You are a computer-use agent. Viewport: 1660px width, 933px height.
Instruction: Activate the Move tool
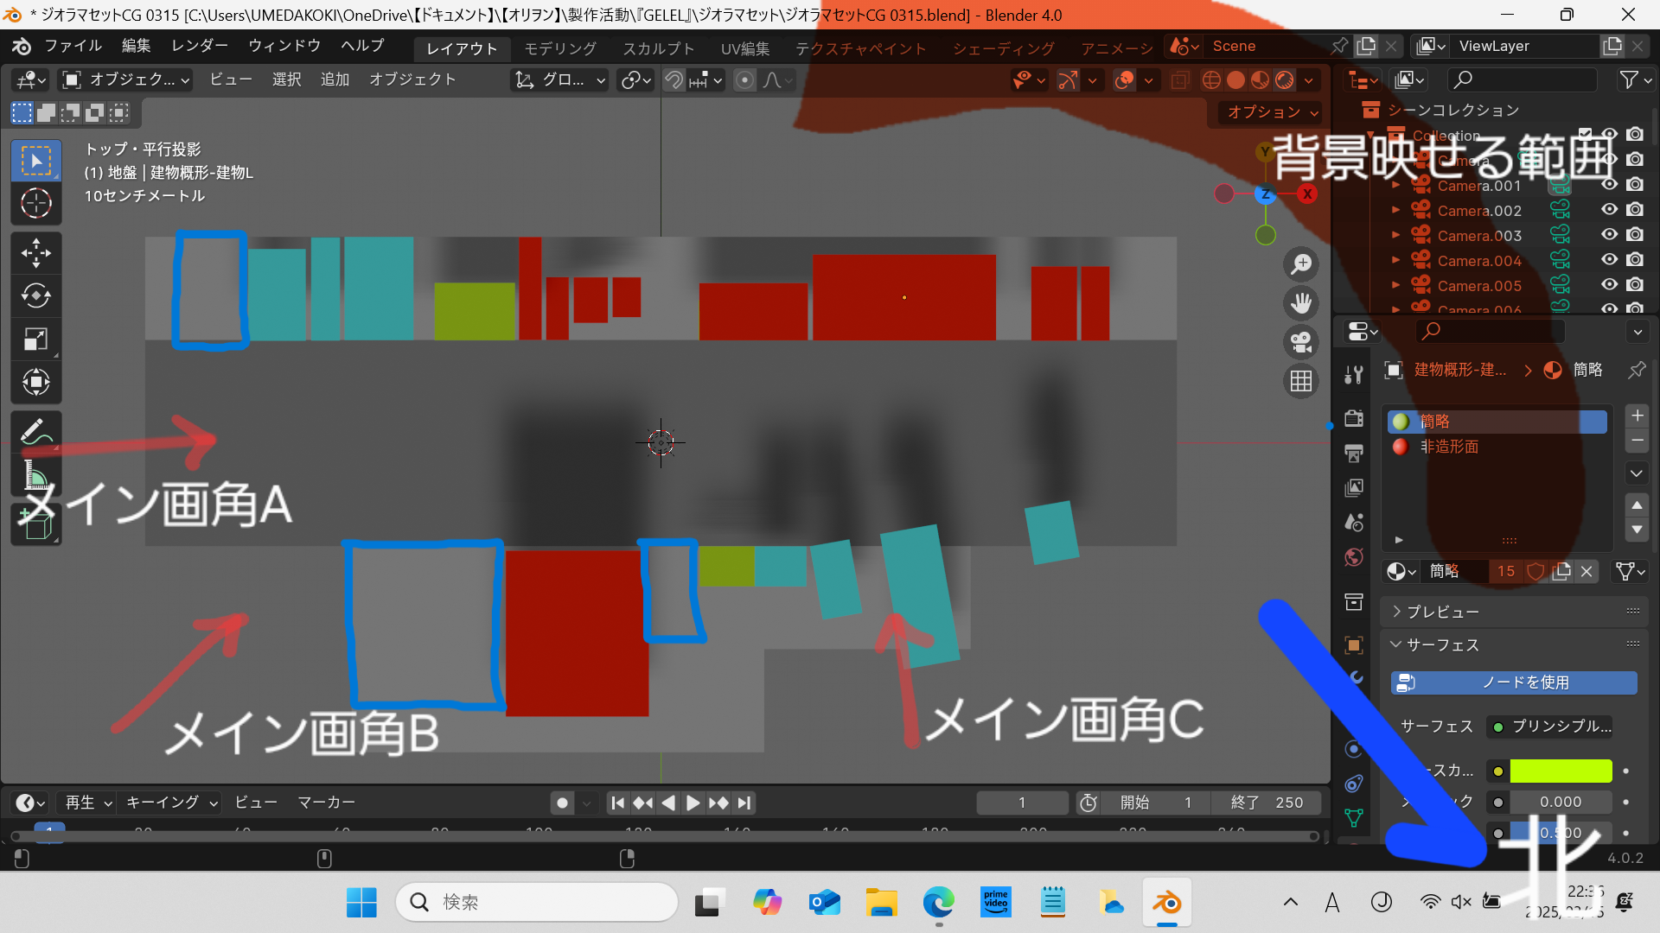(x=35, y=253)
